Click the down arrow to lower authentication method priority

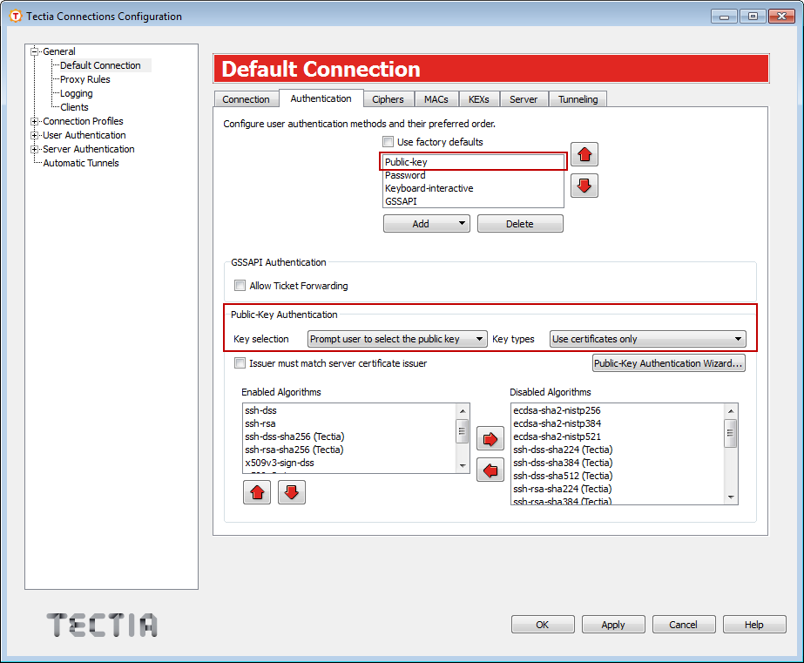click(584, 185)
